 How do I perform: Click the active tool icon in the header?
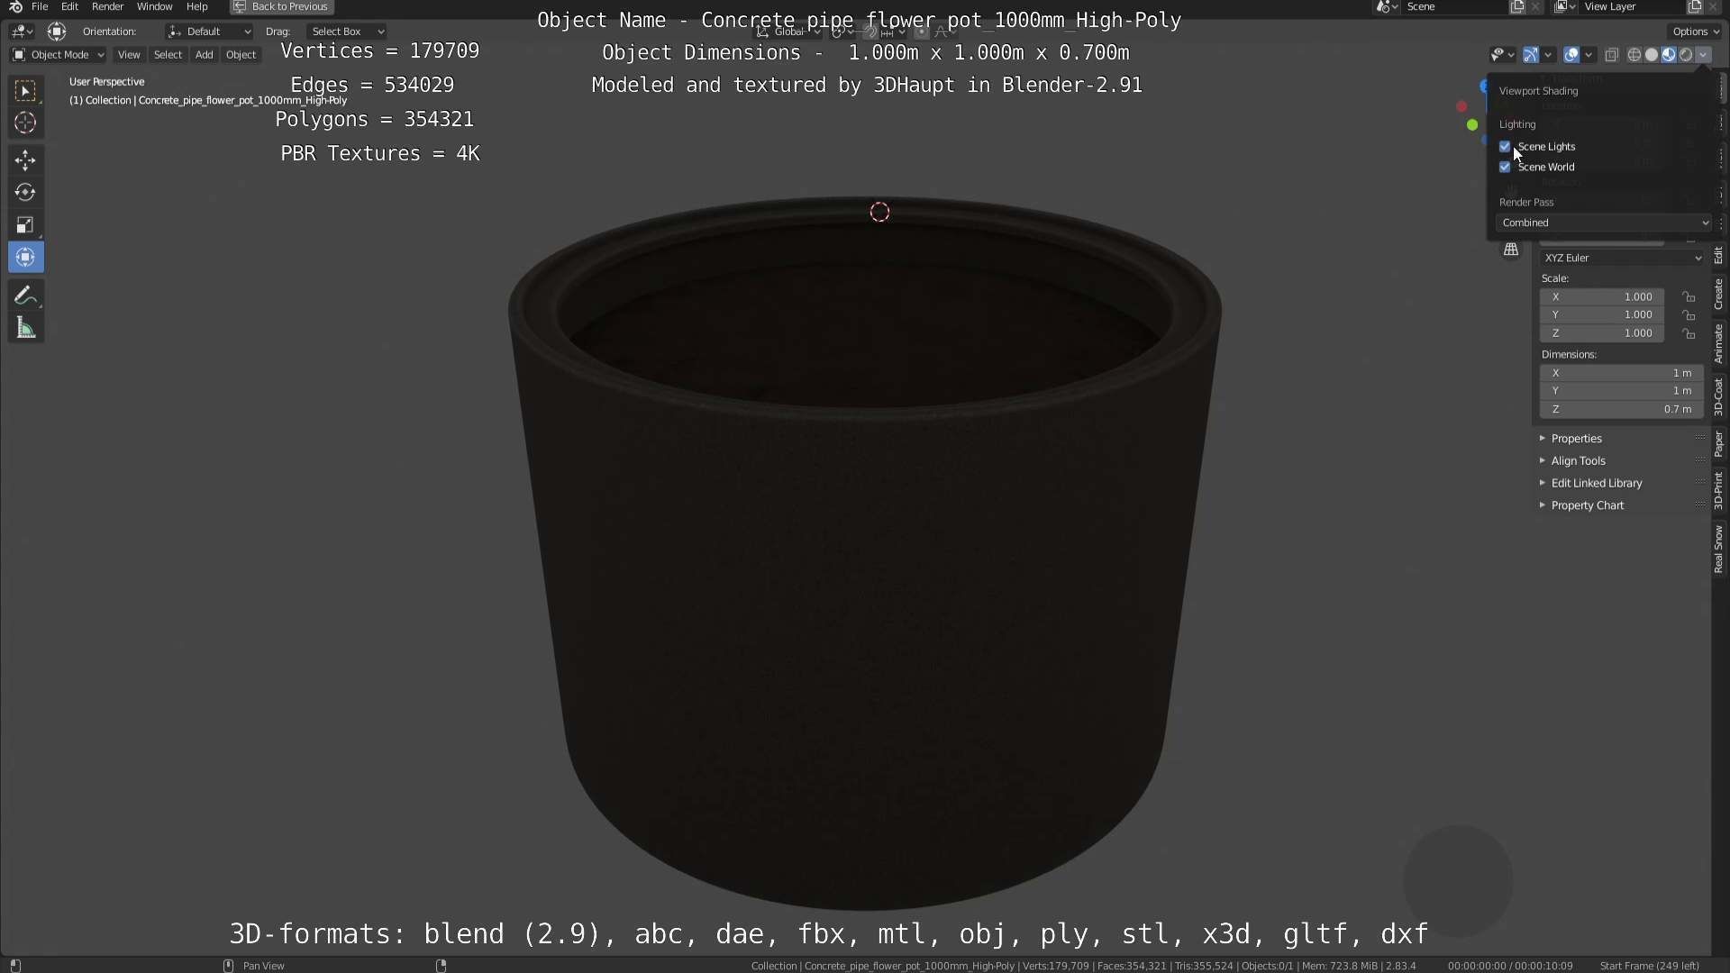57,32
